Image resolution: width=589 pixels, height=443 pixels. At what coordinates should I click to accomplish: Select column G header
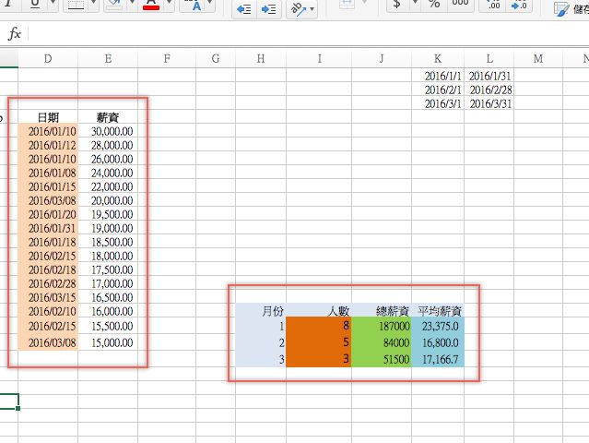(216, 59)
